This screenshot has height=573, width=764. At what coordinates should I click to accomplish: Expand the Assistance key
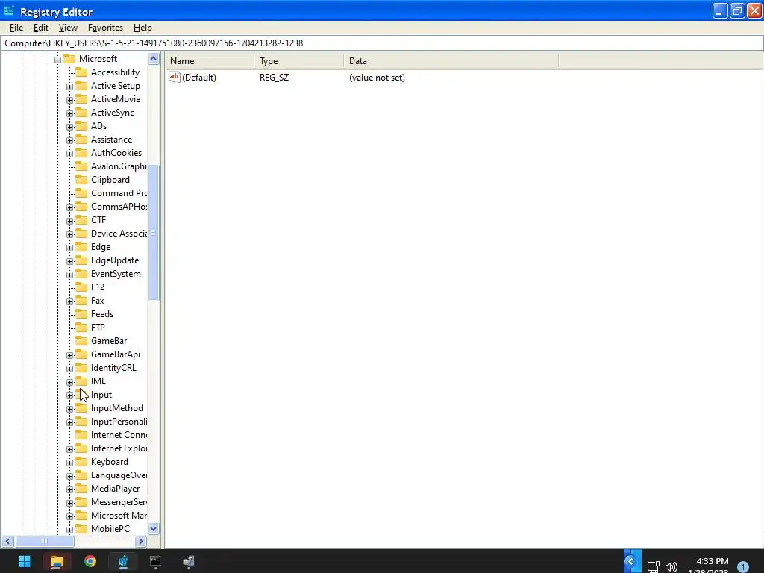(x=69, y=140)
